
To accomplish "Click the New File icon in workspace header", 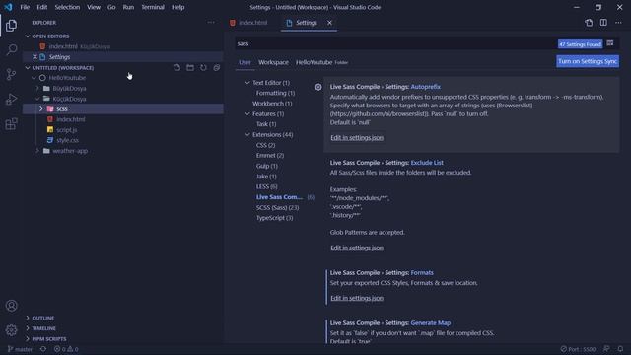I will [x=177, y=68].
